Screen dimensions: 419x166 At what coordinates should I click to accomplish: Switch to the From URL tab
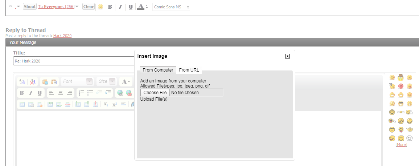(189, 70)
